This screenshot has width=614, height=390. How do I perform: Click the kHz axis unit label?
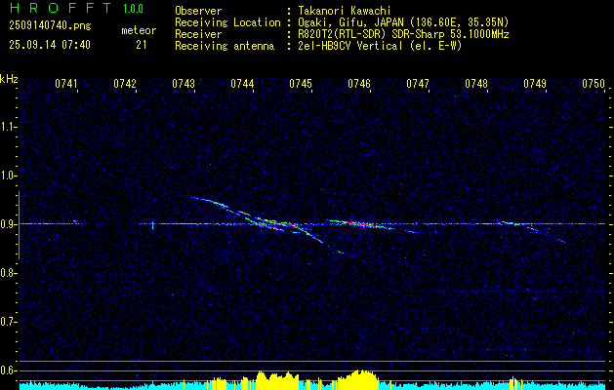(x=9, y=79)
